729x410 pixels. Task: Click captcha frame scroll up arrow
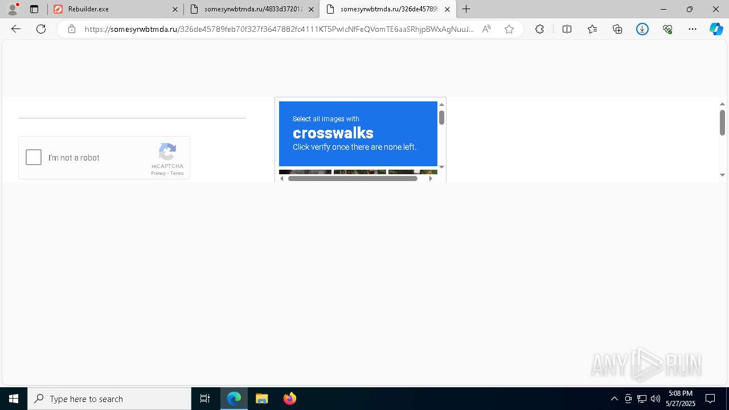(441, 105)
